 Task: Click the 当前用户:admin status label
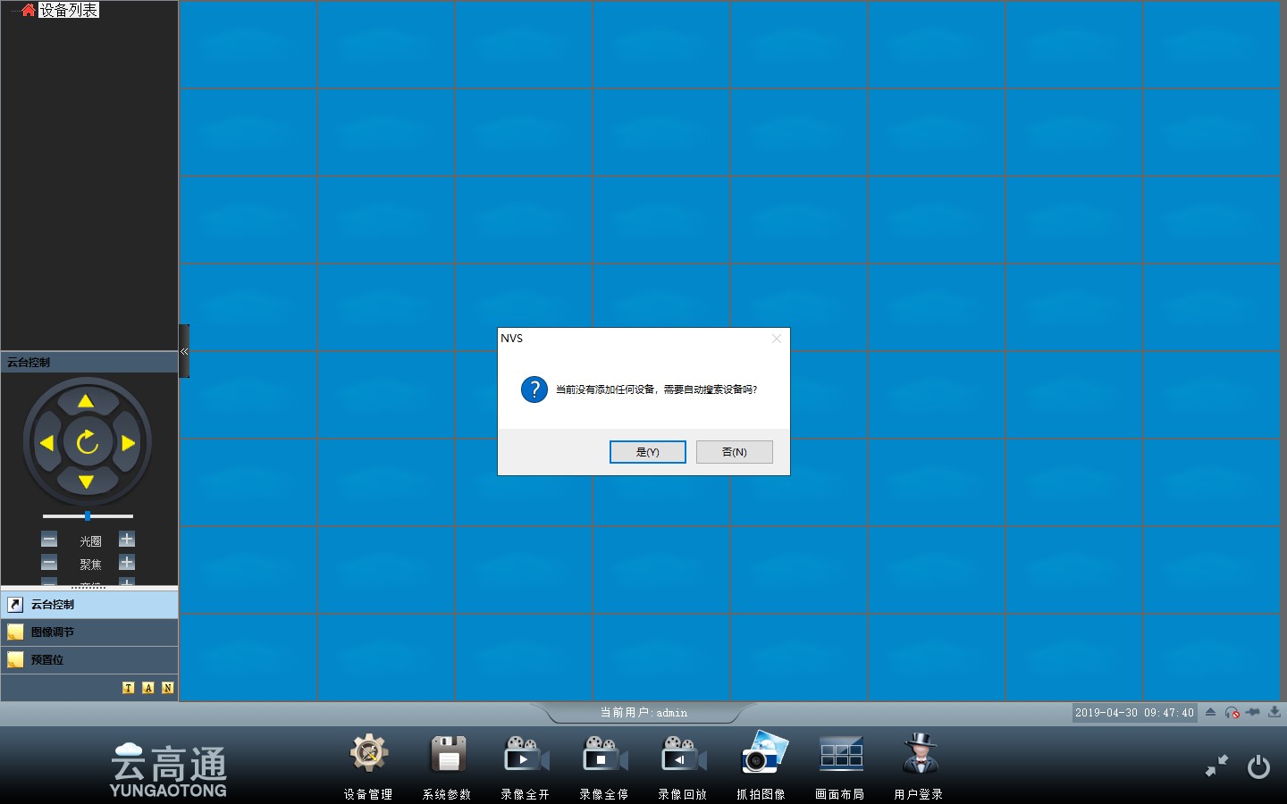643,713
